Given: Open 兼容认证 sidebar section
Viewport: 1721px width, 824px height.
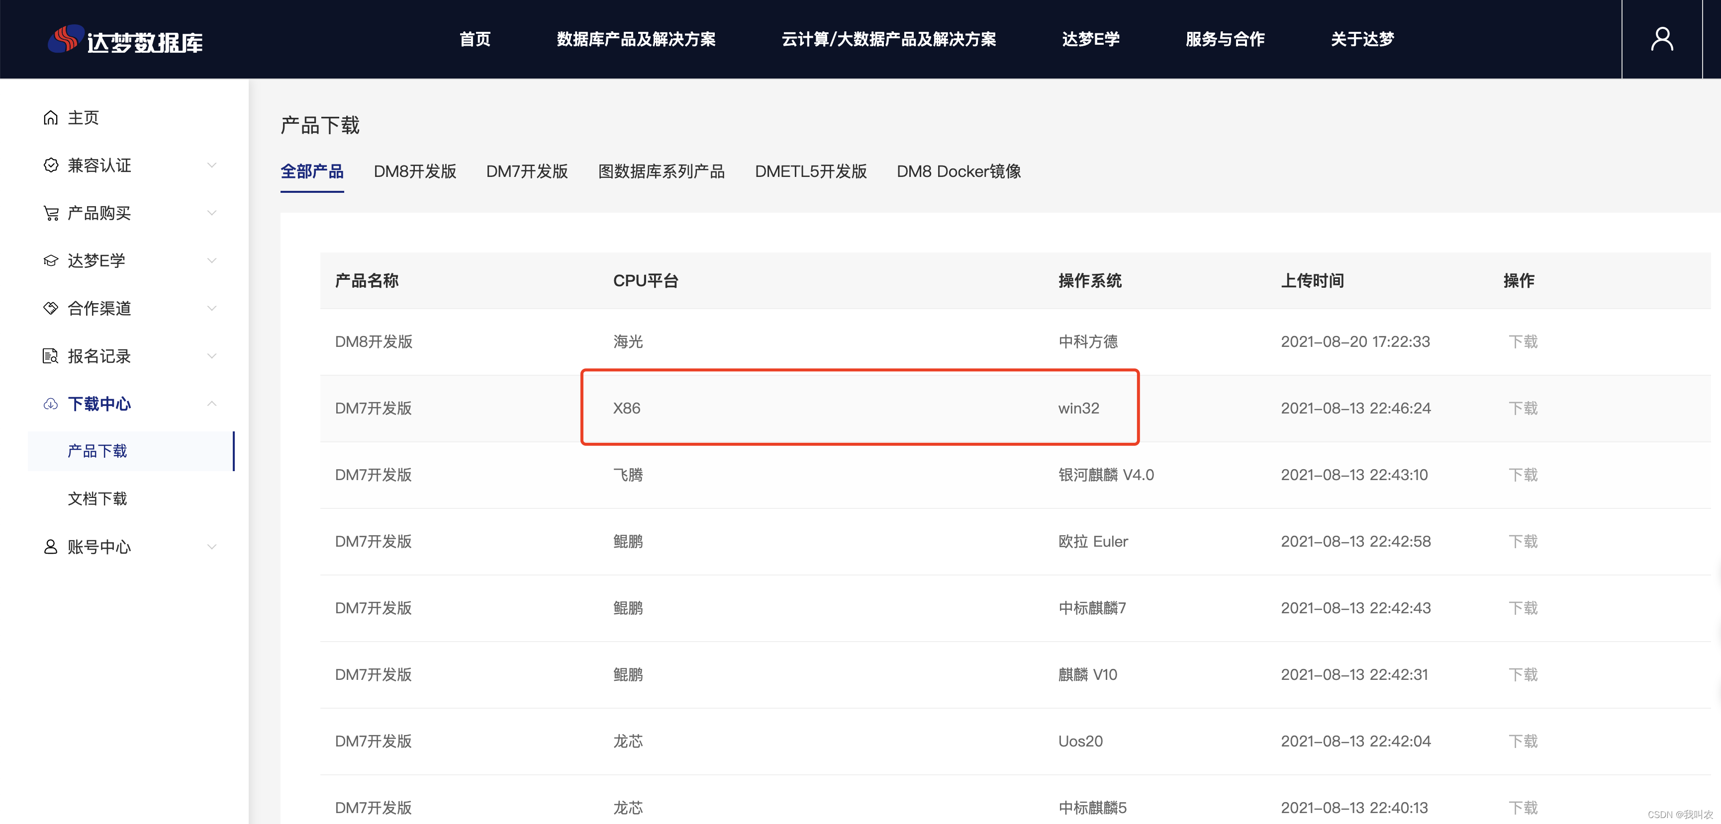Looking at the screenshot, I should click(x=99, y=165).
